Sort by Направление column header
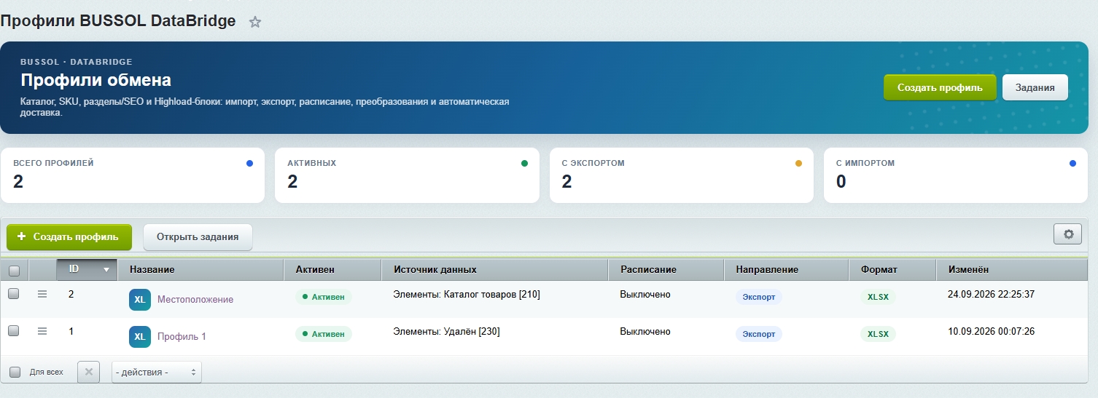The height and width of the screenshot is (398, 1098). click(787, 270)
